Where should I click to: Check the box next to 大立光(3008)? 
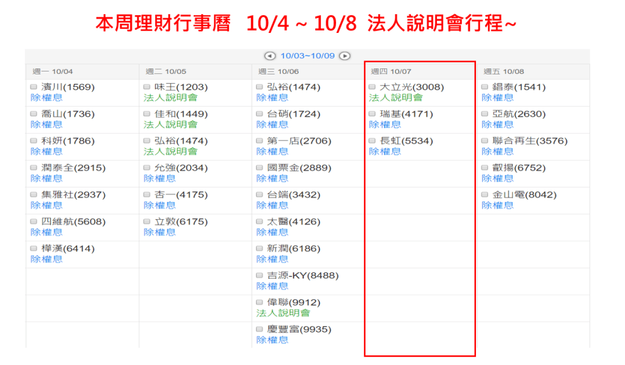(x=373, y=87)
